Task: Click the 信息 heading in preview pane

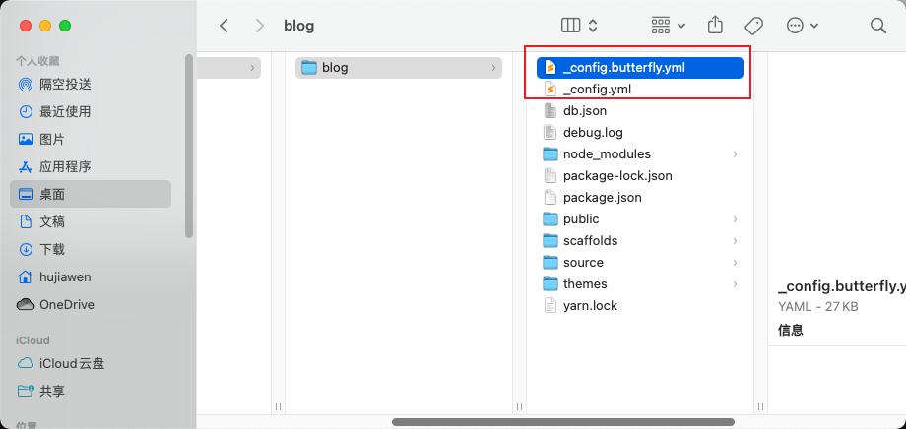Action: click(x=791, y=330)
